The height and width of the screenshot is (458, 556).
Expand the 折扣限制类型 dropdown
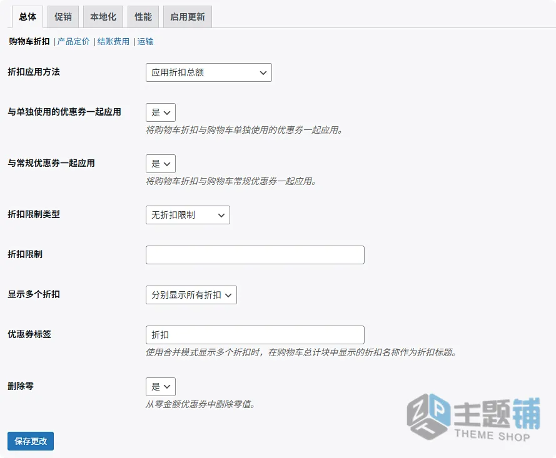click(x=188, y=215)
